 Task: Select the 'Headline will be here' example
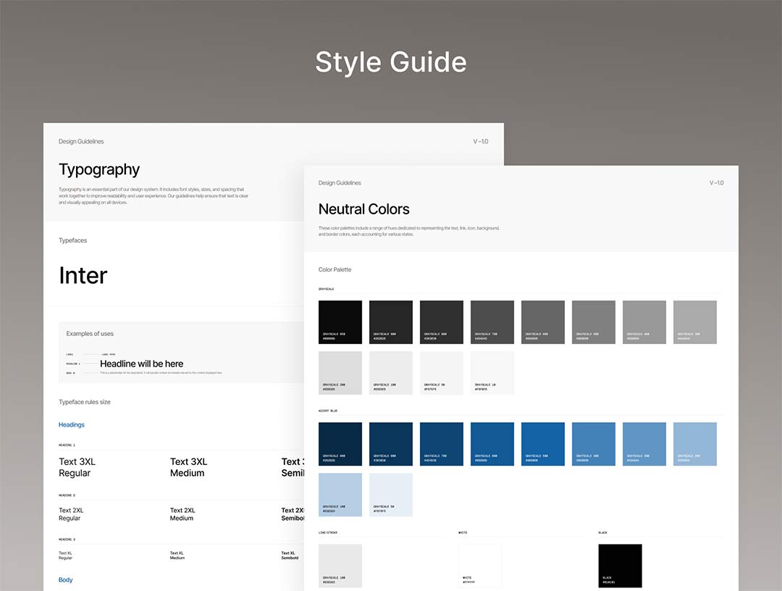142,364
